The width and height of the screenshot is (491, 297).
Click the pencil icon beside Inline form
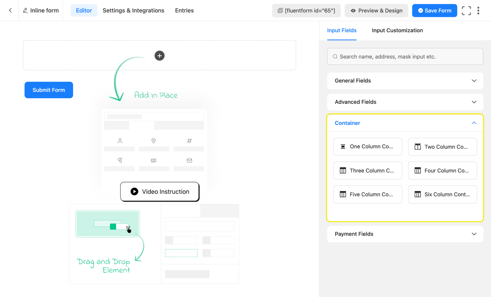[x=25, y=10]
